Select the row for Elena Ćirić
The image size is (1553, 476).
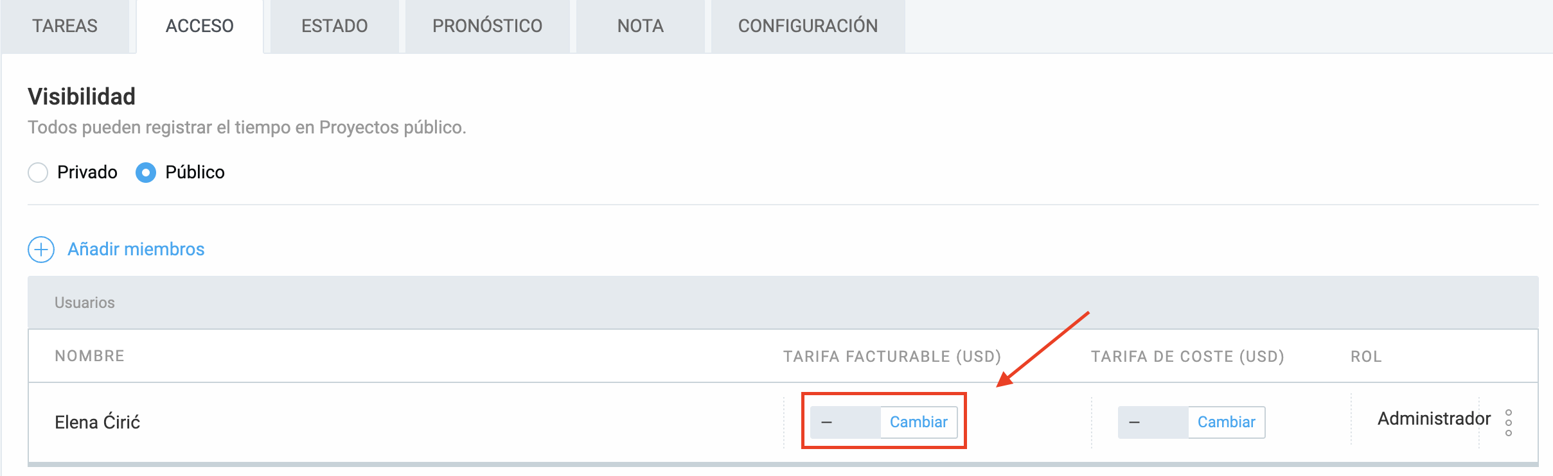click(98, 422)
